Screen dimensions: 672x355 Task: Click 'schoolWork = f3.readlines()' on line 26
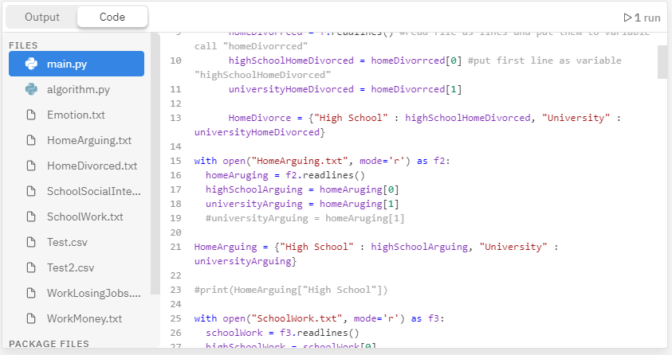(x=282, y=333)
